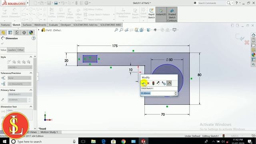Open the ConfigurationManager tab

tap(17, 32)
